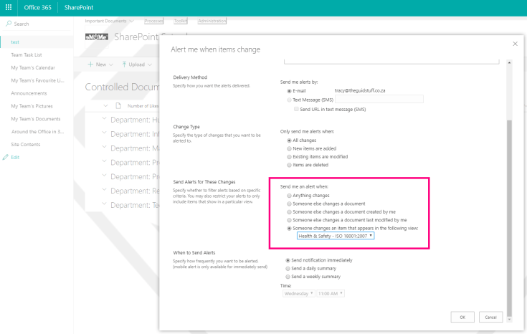Enable Send URL in text message checkbox
This screenshot has height=334, width=527.
(x=296, y=109)
